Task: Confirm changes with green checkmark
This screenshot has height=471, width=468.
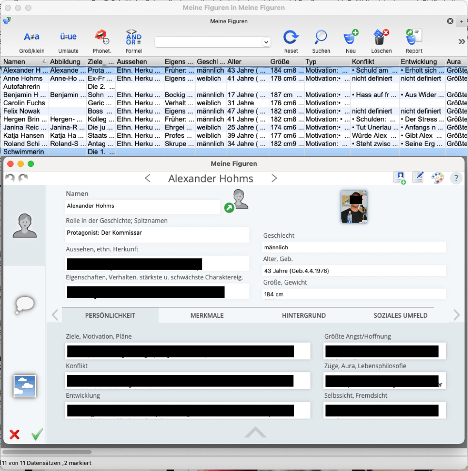Action: point(37,434)
